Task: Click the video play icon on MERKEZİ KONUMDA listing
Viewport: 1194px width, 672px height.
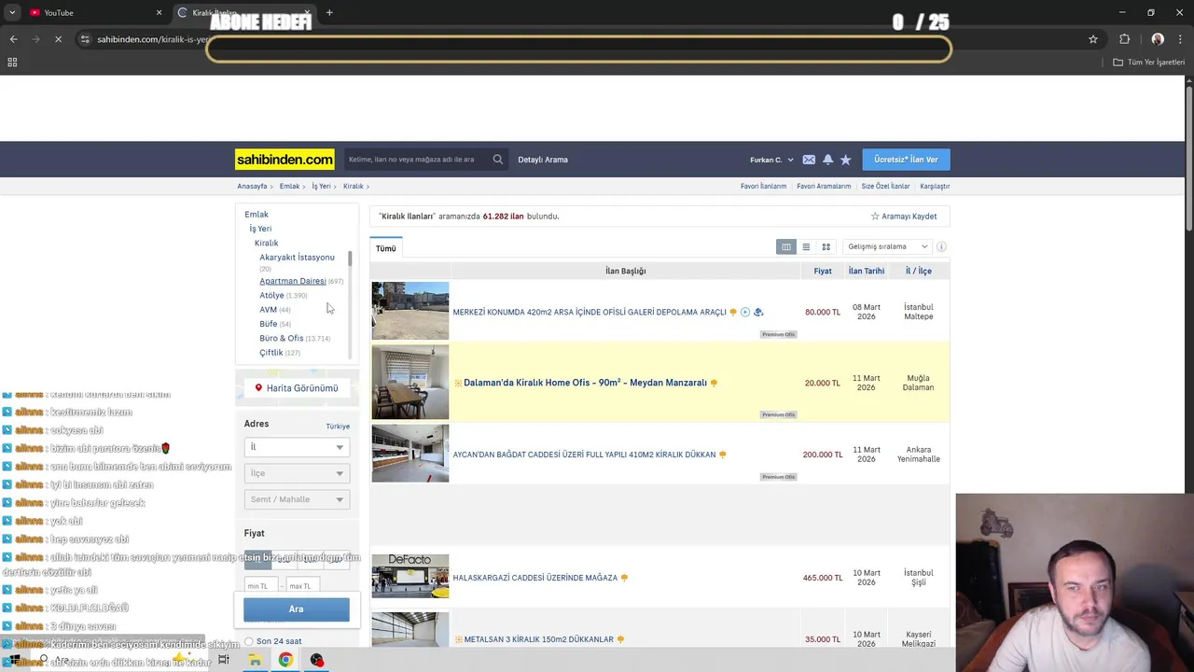Action: (x=745, y=312)
